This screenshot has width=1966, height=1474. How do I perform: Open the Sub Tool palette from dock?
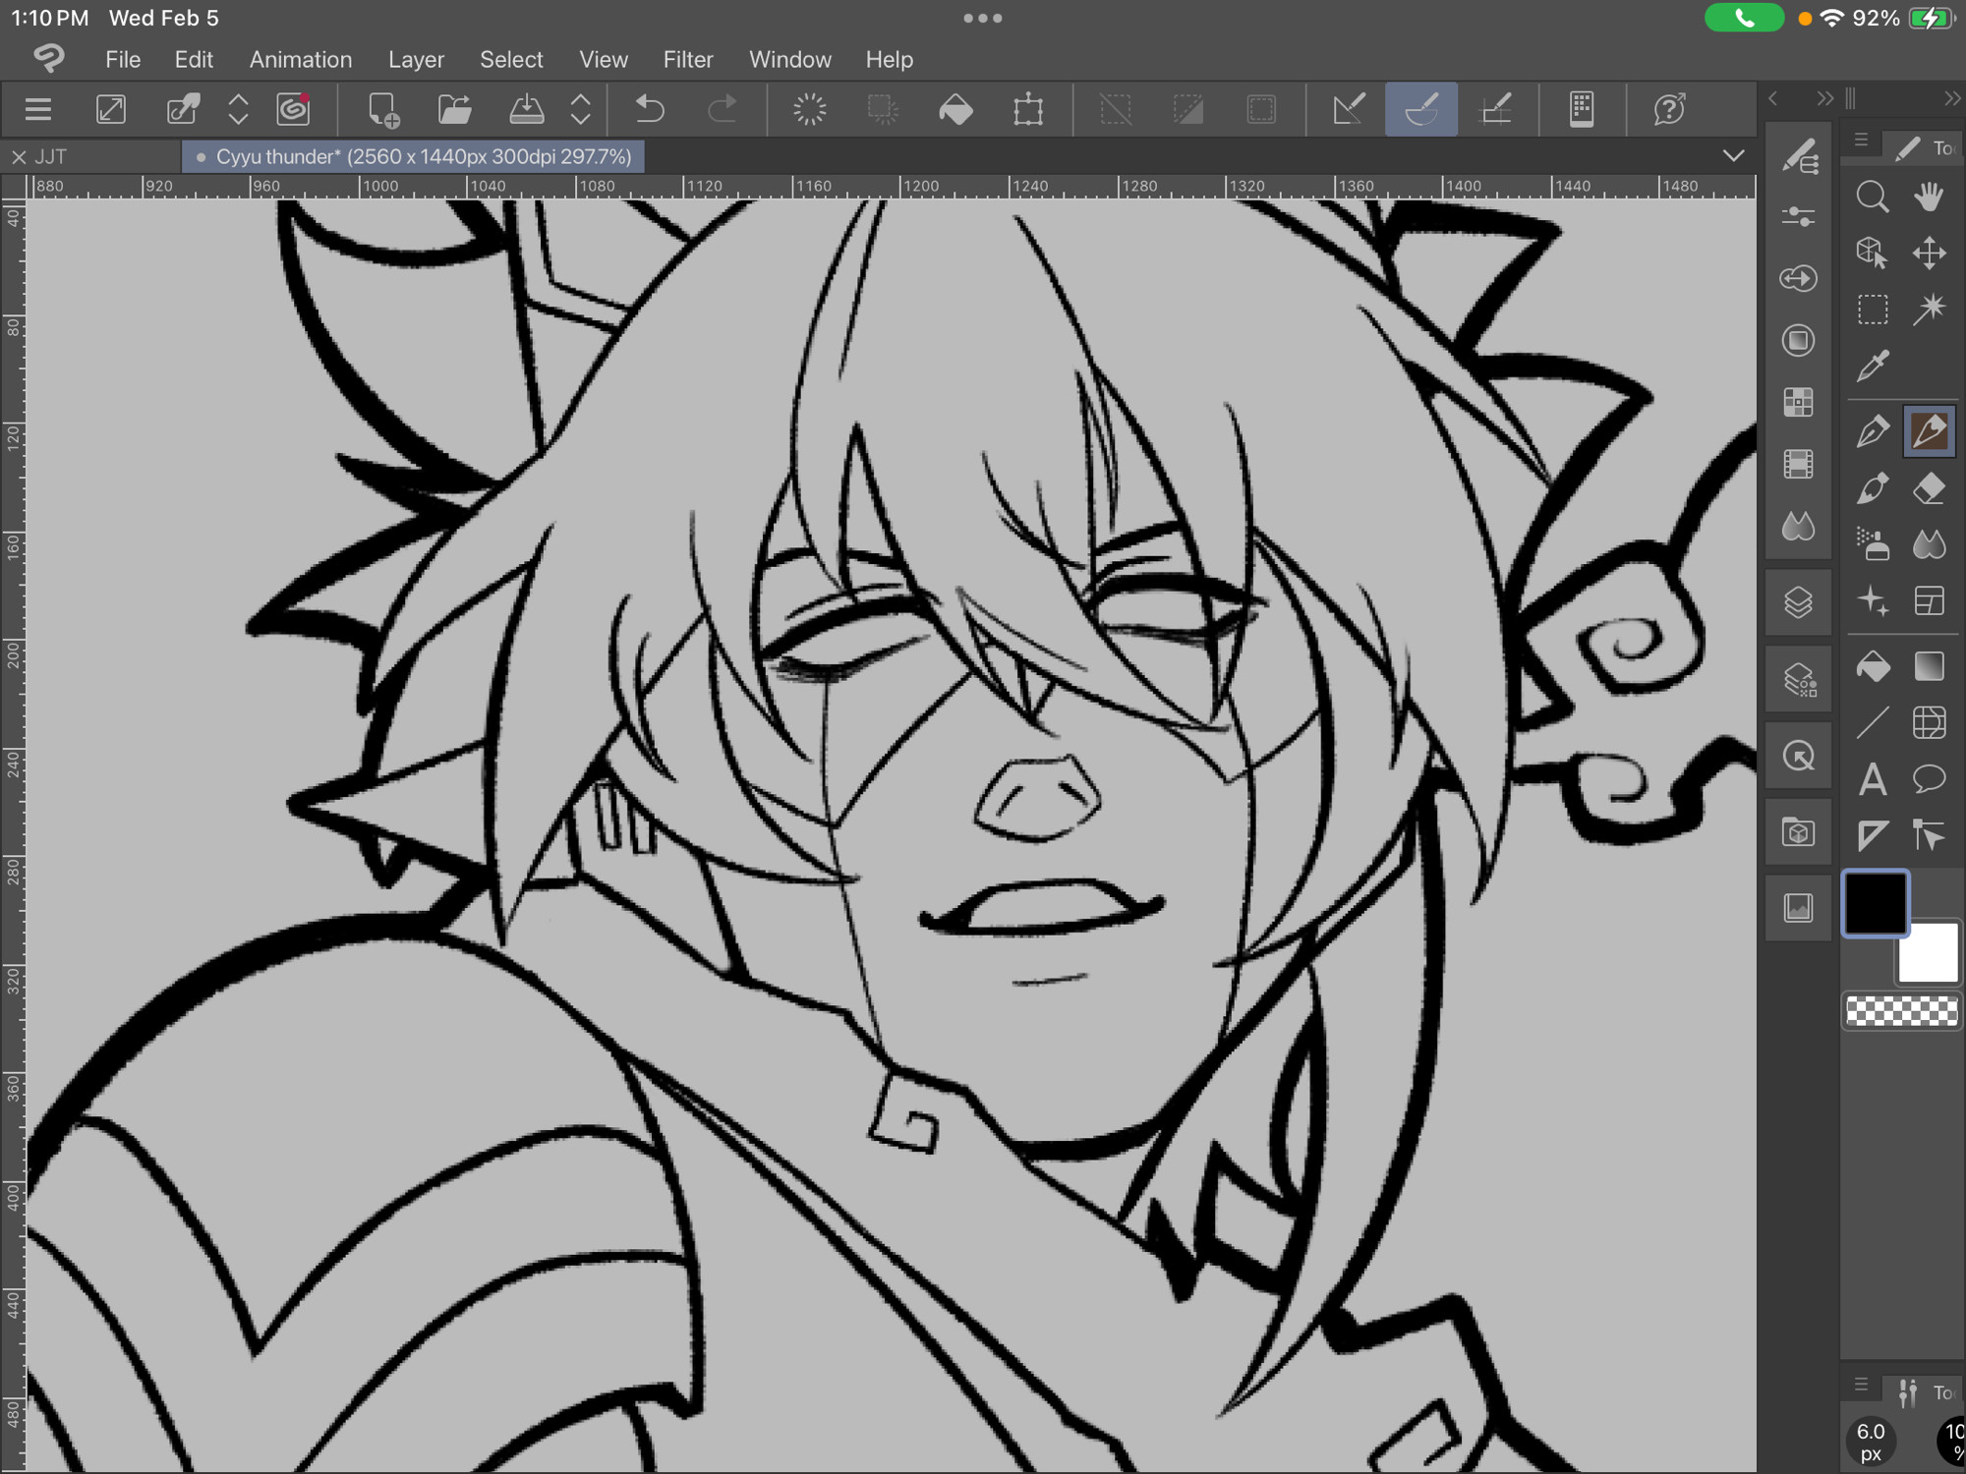[1799, 156]
